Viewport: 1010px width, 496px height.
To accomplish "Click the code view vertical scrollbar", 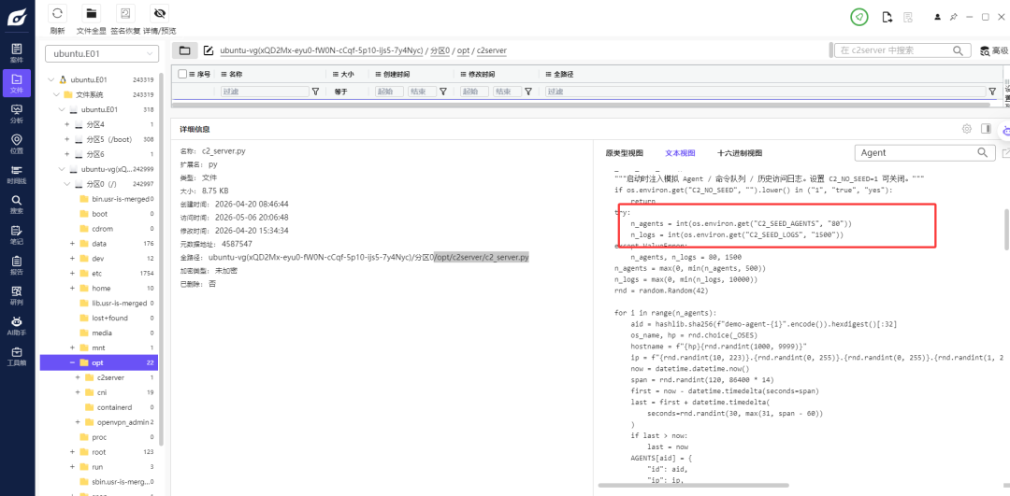I will [x=1005, y=229].
